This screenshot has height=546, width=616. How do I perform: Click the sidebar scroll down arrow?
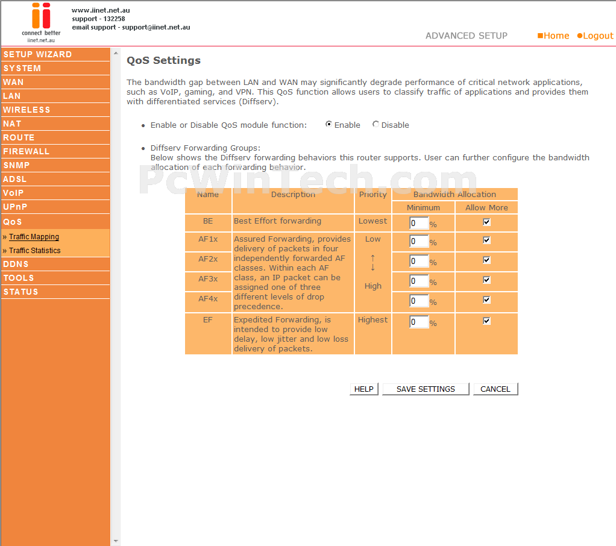coord(116,541)
